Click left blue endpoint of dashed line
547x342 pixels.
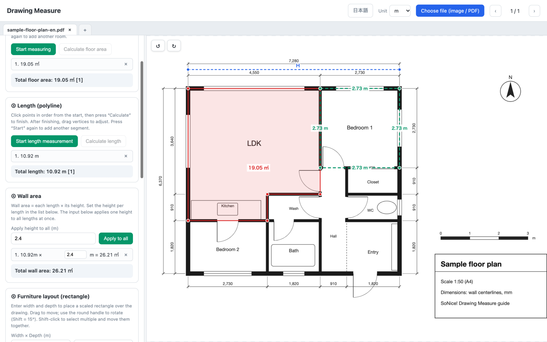(188, 69)
